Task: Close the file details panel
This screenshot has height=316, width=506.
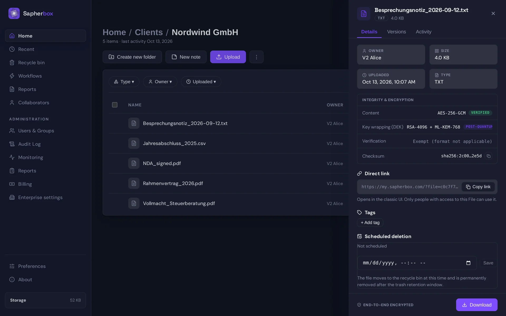Action: pyautogui.click(x=493, y=13)
